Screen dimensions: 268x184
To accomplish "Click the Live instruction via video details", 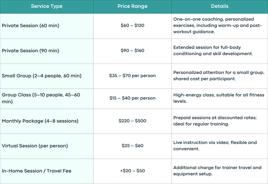I will (215, 146).
